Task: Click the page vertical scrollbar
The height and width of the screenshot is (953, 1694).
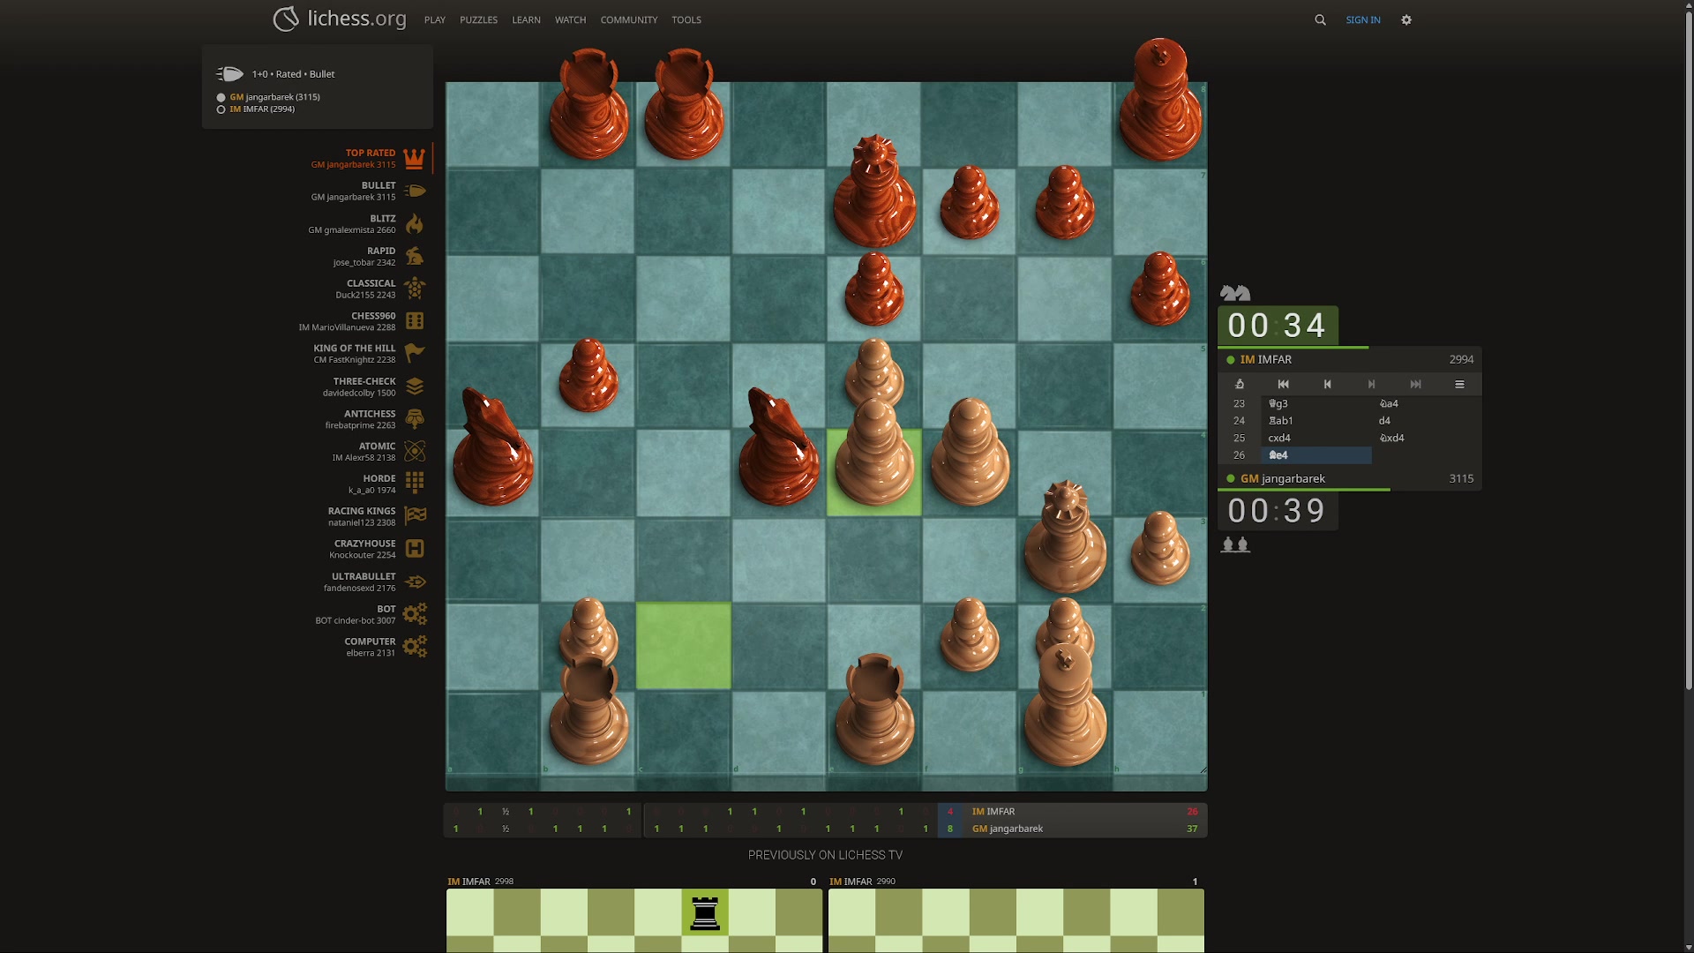Action: tap(1688, 353)
